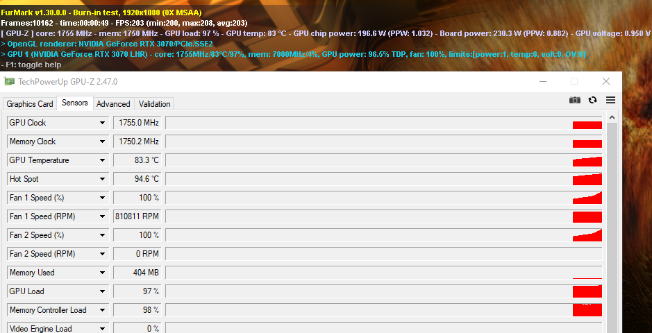Click the 1750.2 MHz memory clock value

[x=137, y=142]
